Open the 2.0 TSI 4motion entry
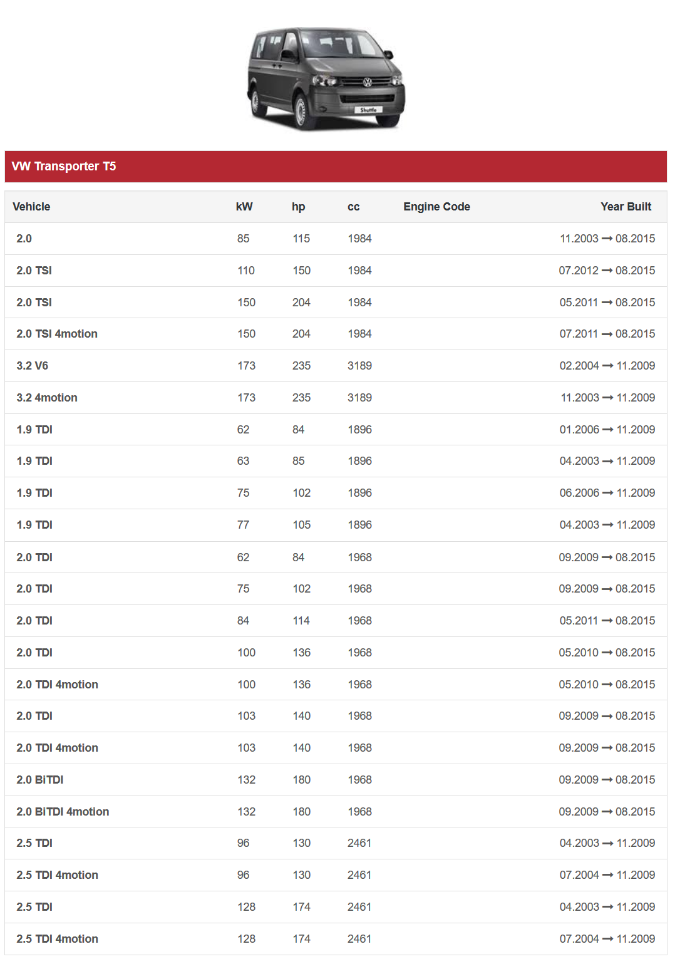The width and height of the screenshot is (675, 959). tap(57, 334)
